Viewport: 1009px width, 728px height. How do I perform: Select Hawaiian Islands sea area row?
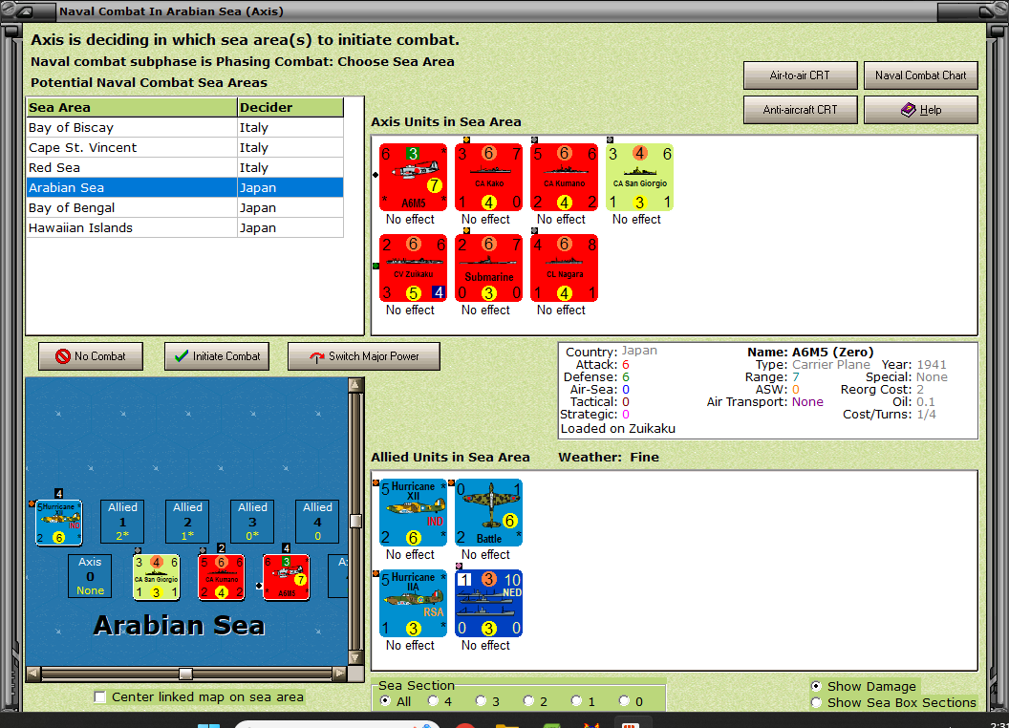(184, 228)
